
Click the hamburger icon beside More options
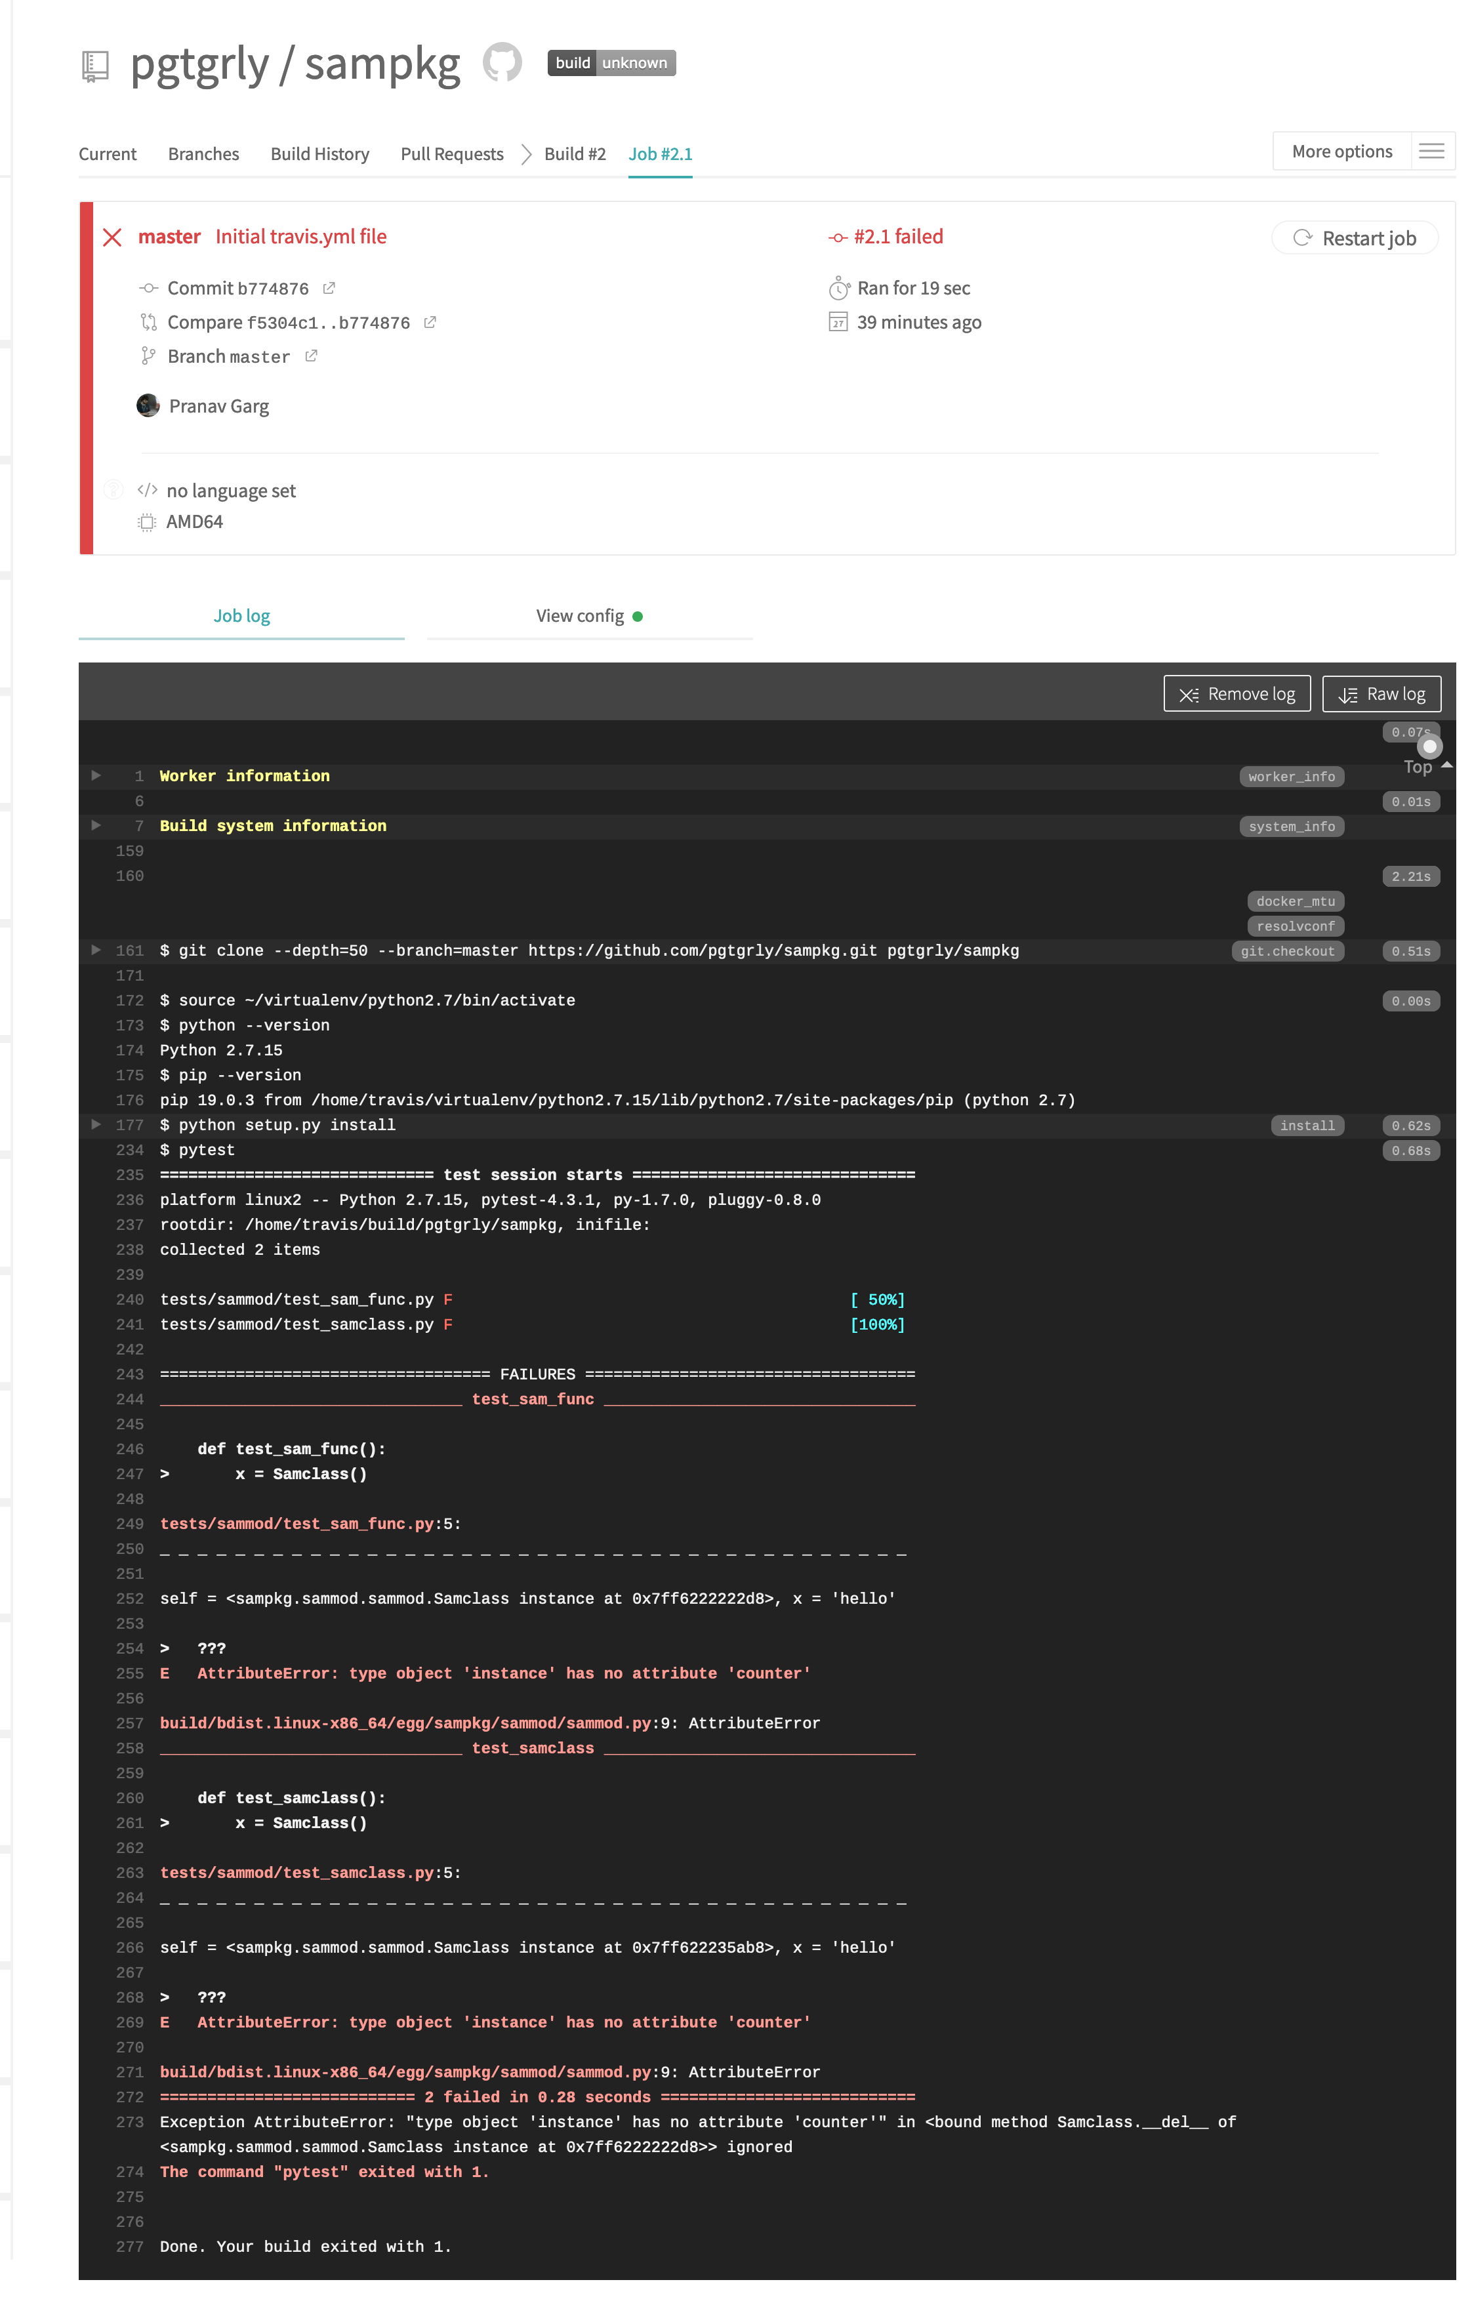[1431, 152]
